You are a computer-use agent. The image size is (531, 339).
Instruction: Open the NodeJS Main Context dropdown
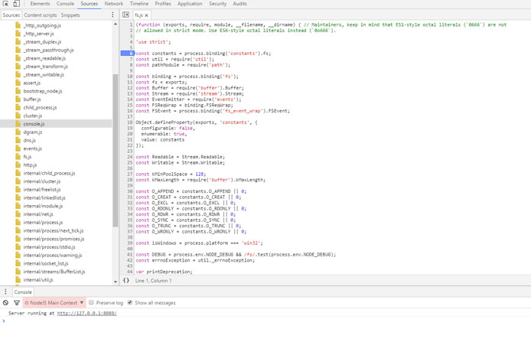(54, 303)
